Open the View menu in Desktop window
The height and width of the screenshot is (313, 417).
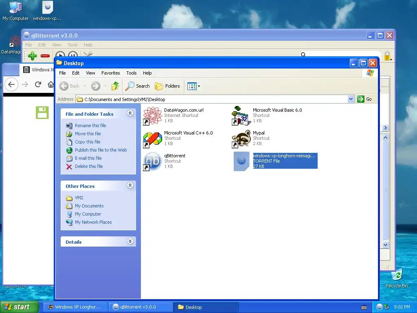pos(90,73)
